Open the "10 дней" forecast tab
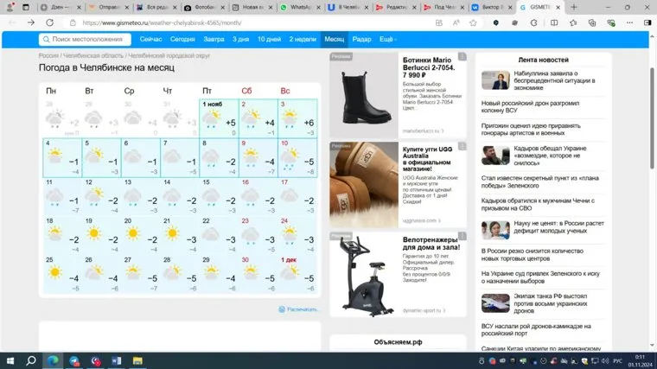 click(x=269, y=40)
